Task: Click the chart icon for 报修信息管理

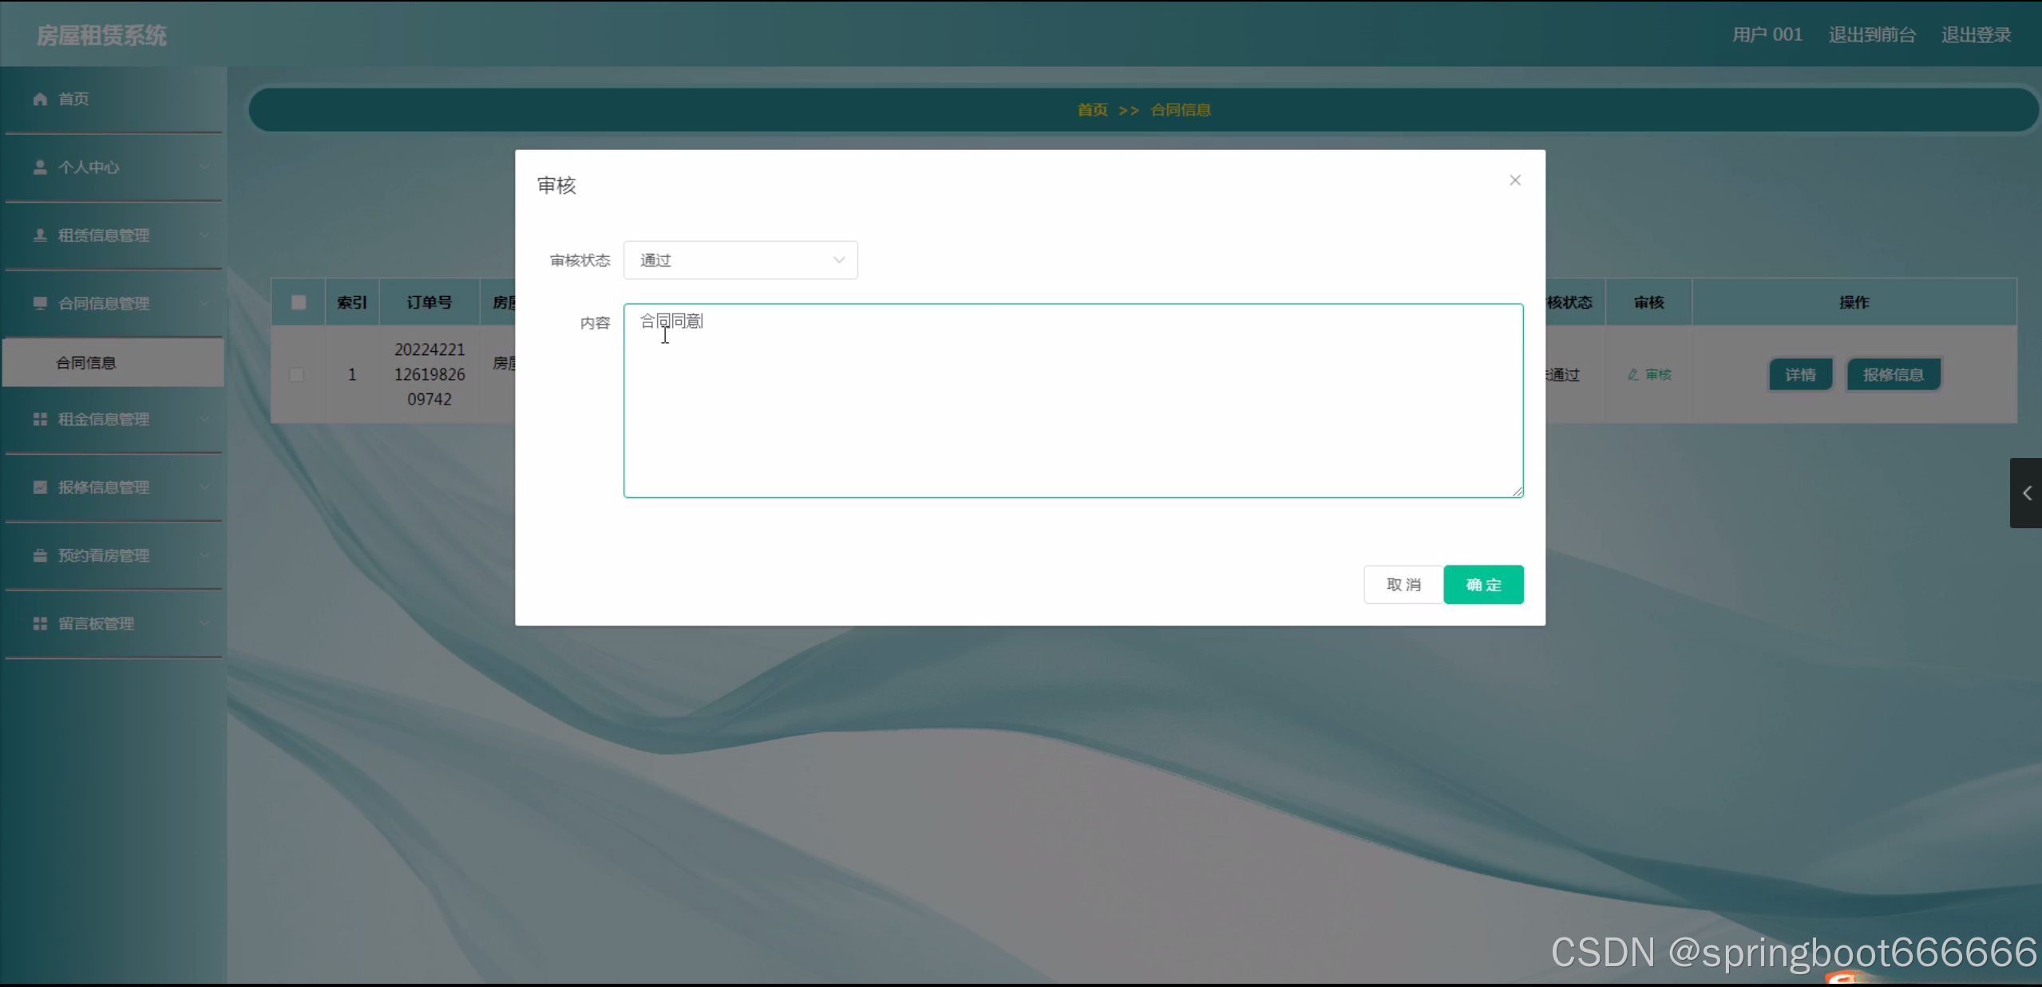Action: [x=40, y=487]
